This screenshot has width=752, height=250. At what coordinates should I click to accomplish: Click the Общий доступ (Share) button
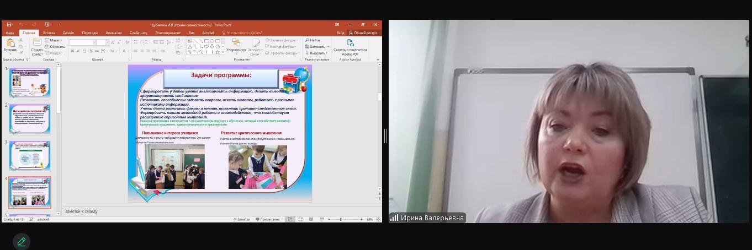363,32
